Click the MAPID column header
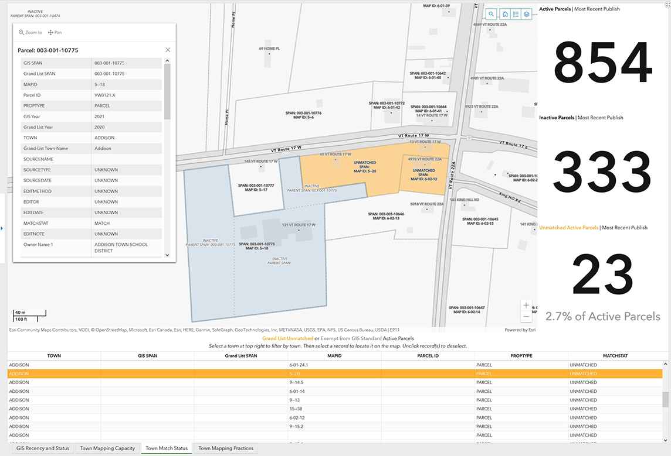This screenshot has width=671, height=456. point(334,356)
